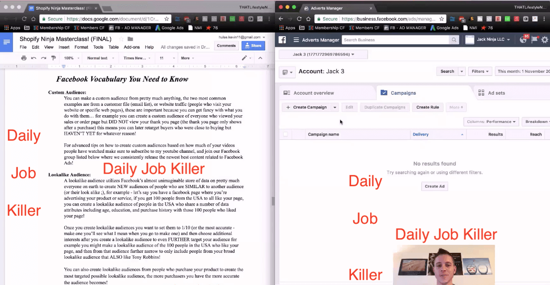The height and width of the screenshot is (285, 550).
Task: Open the reports icon dropdown beside Account: Jack 3
Action: click(x=287, y=72)
